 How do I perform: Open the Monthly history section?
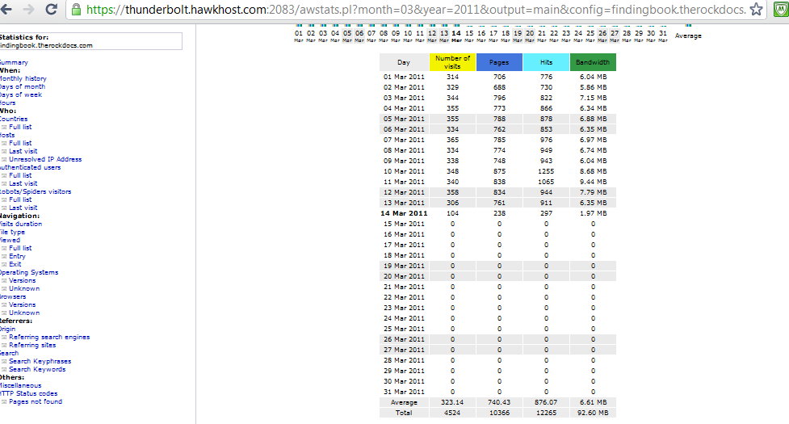pyautogui.click(x=23, y=78)
